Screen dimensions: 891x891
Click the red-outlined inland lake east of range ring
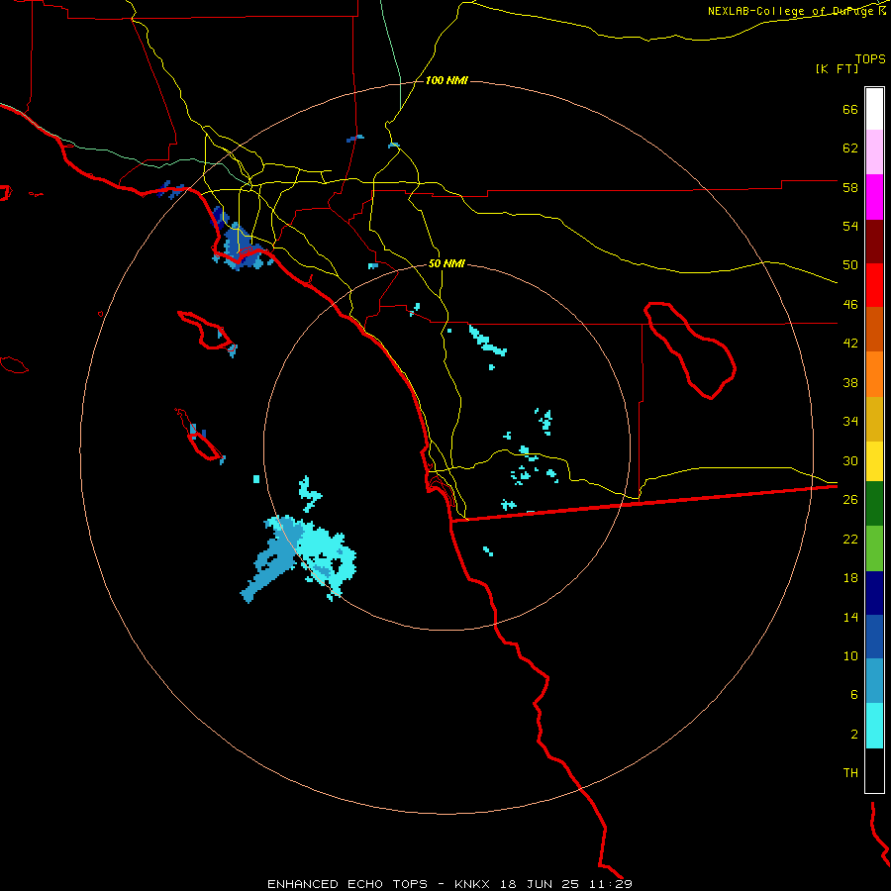(689, 350)
